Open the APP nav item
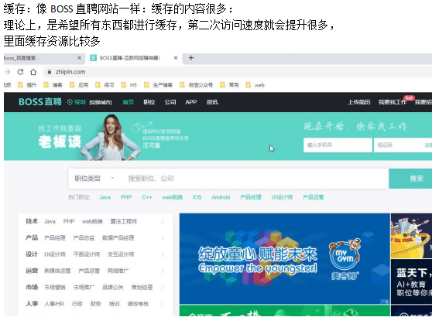The image size is (439, 324). (x=191, y=102)
